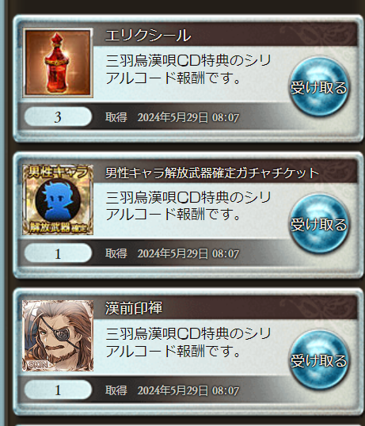Claim the male character gacha ticket reward
The image size is (365, 426).
click(x=319, y=223)
